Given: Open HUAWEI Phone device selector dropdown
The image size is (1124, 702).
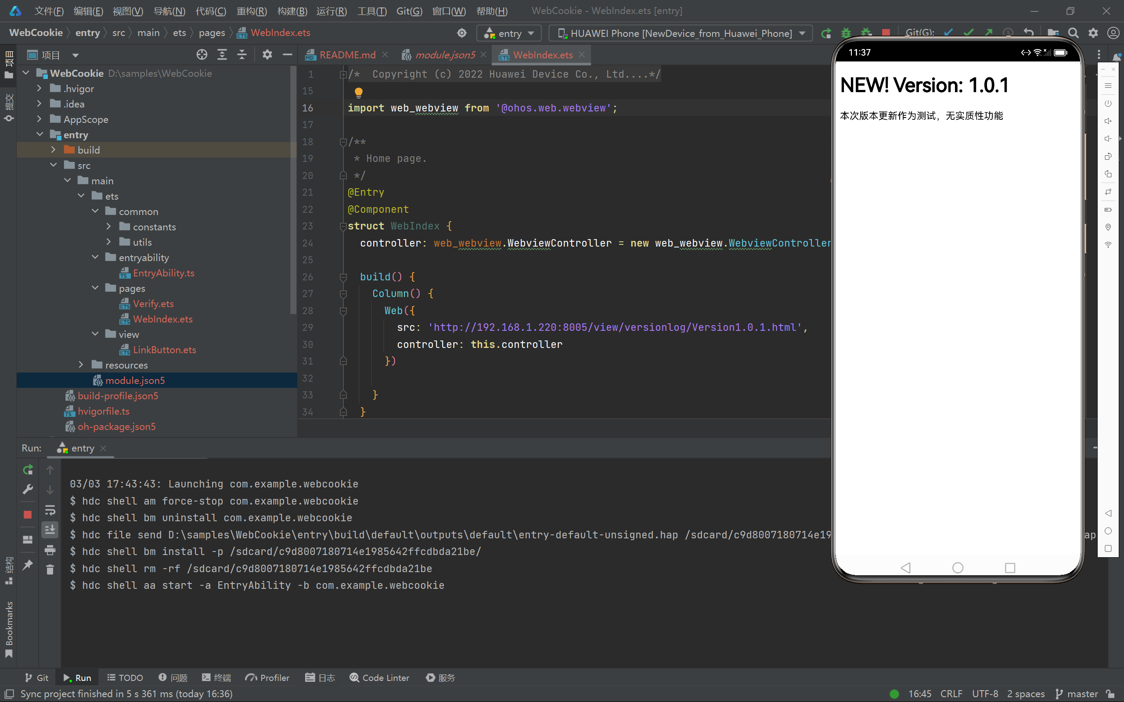Looking at the screenshot, I should pyautogui.click(x=681, y=33).
